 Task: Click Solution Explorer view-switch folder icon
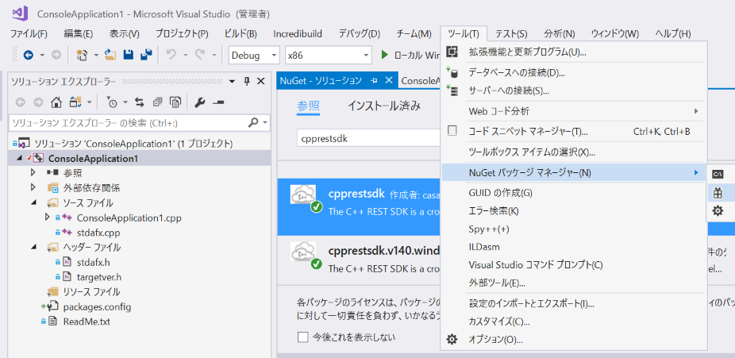click(x=75, y=102)
